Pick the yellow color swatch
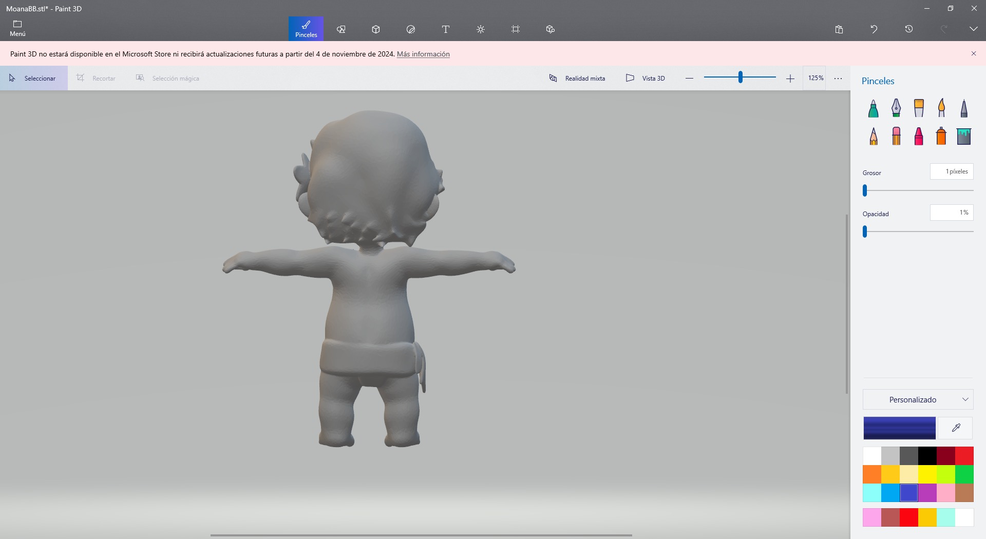Viewport: 986px width, 539px height. coord(927,474)
